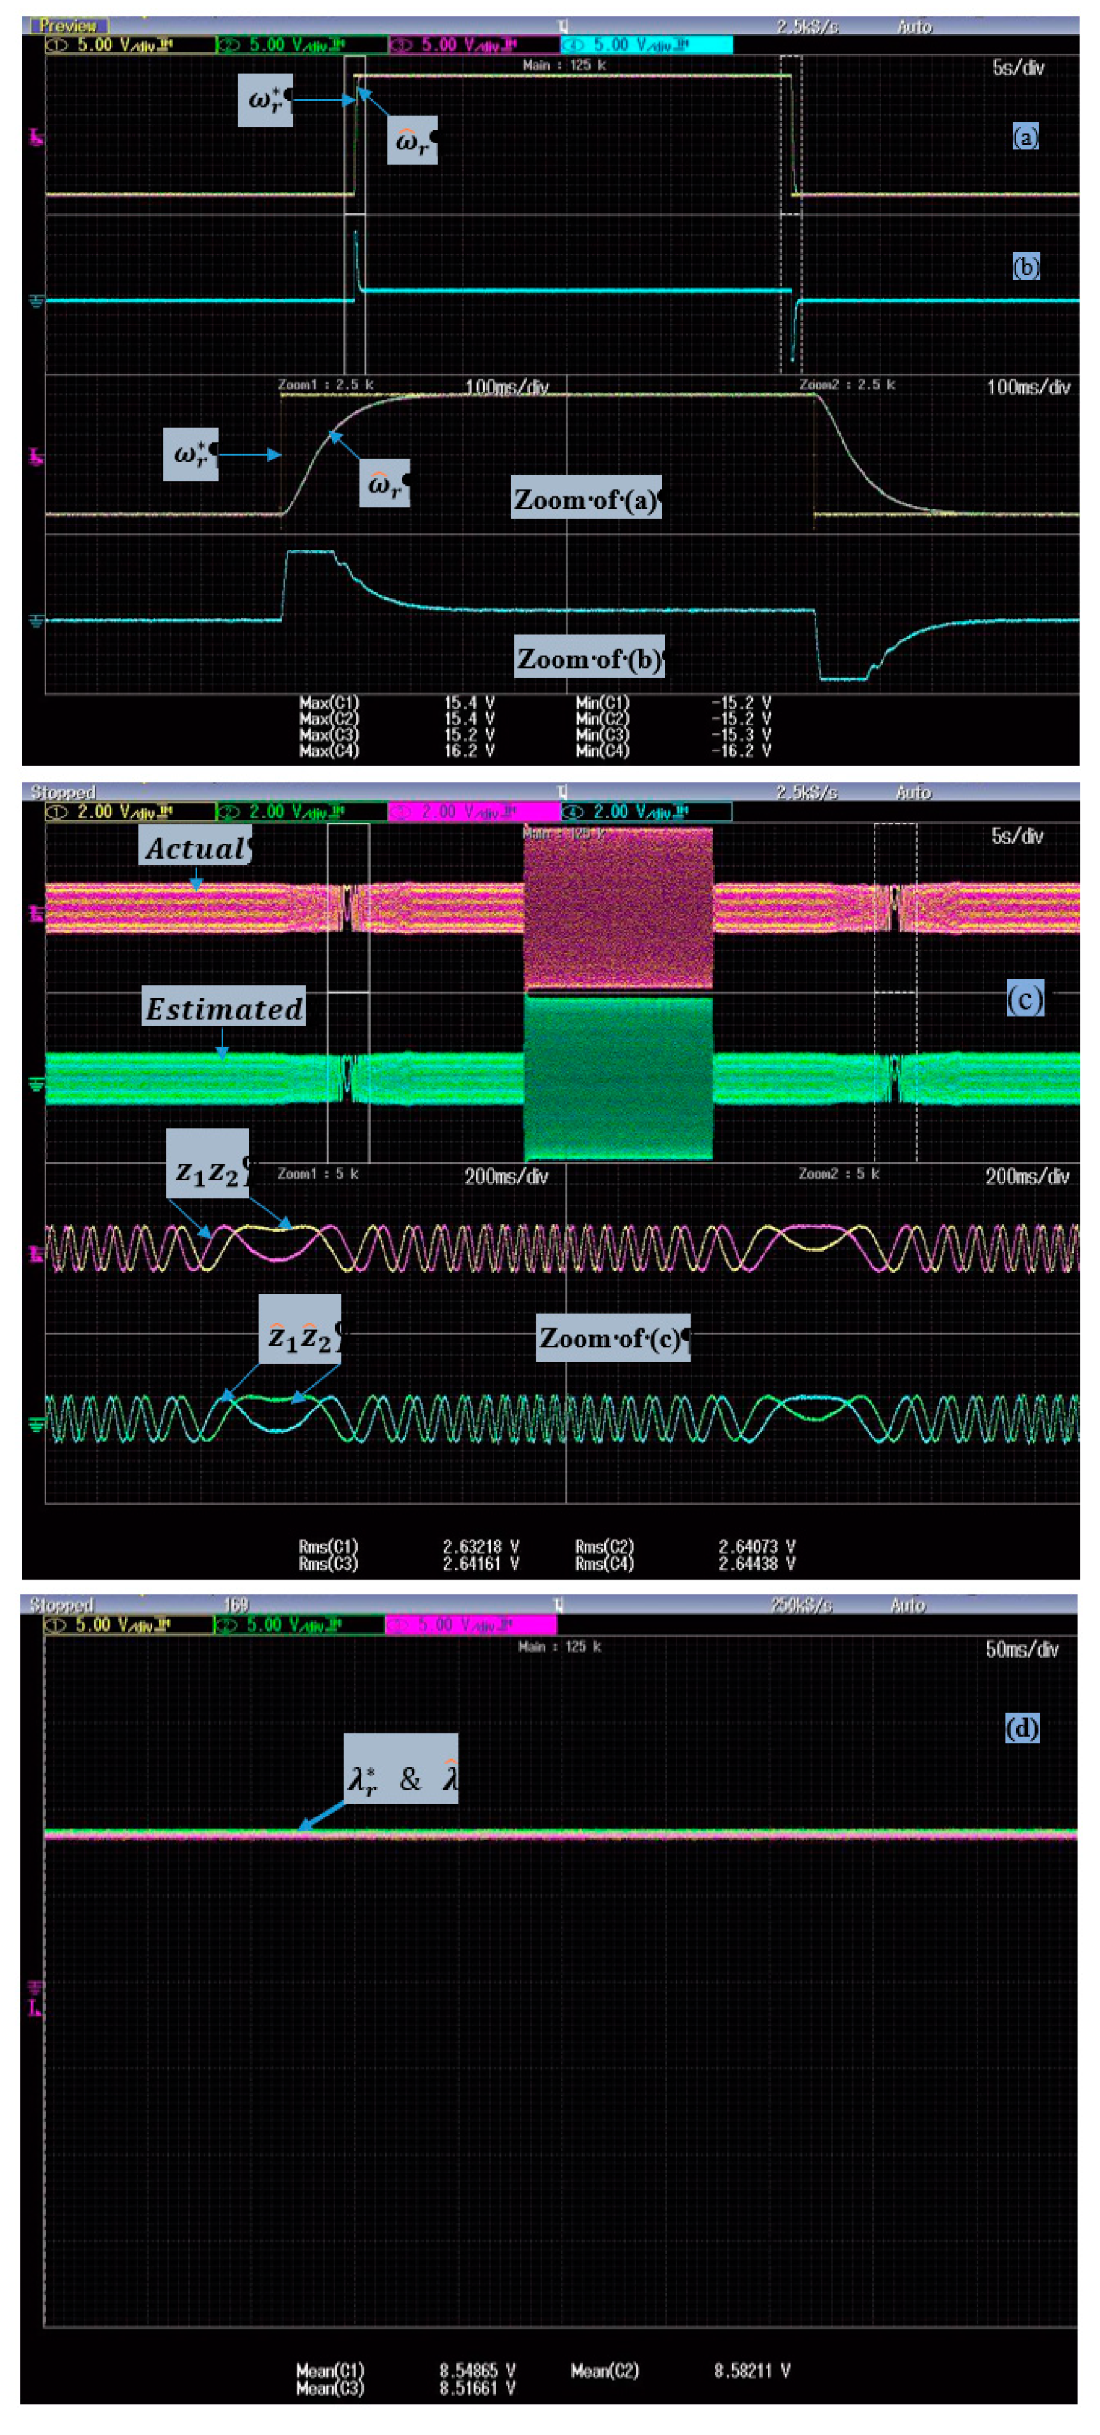Image resolution: width=1100 pixels, height=2435 pixels.
Task: Click the trigger position marker on the 250kS/s scope
Action: [x=560, y=1604]
